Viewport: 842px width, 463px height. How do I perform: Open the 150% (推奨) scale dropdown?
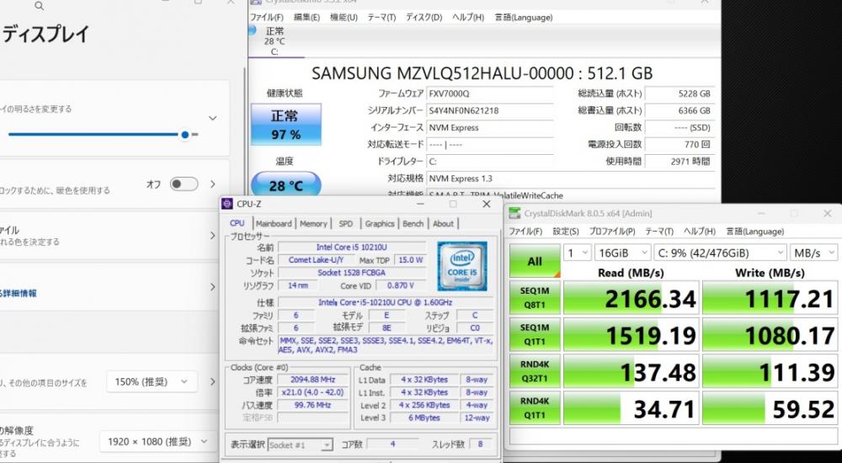tap(152, 382)
